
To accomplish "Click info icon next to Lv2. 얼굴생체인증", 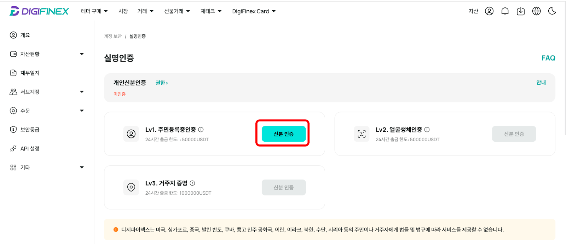I will 427,130.
